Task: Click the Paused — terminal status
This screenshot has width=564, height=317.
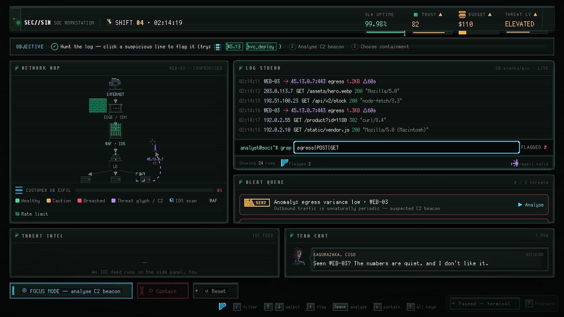Action: point(485,303)
